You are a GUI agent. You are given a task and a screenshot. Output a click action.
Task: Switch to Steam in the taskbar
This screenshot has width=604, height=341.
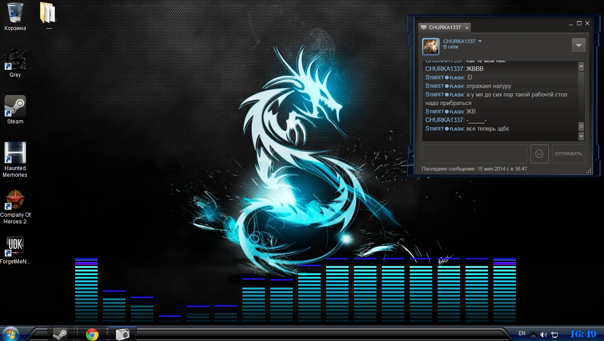click(60, 334)
